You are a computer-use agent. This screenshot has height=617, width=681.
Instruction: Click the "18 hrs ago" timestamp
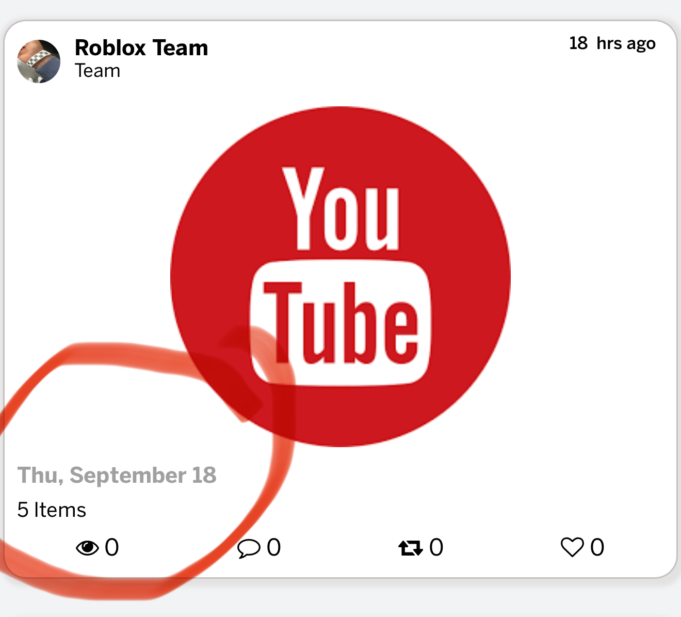point(612,43)
